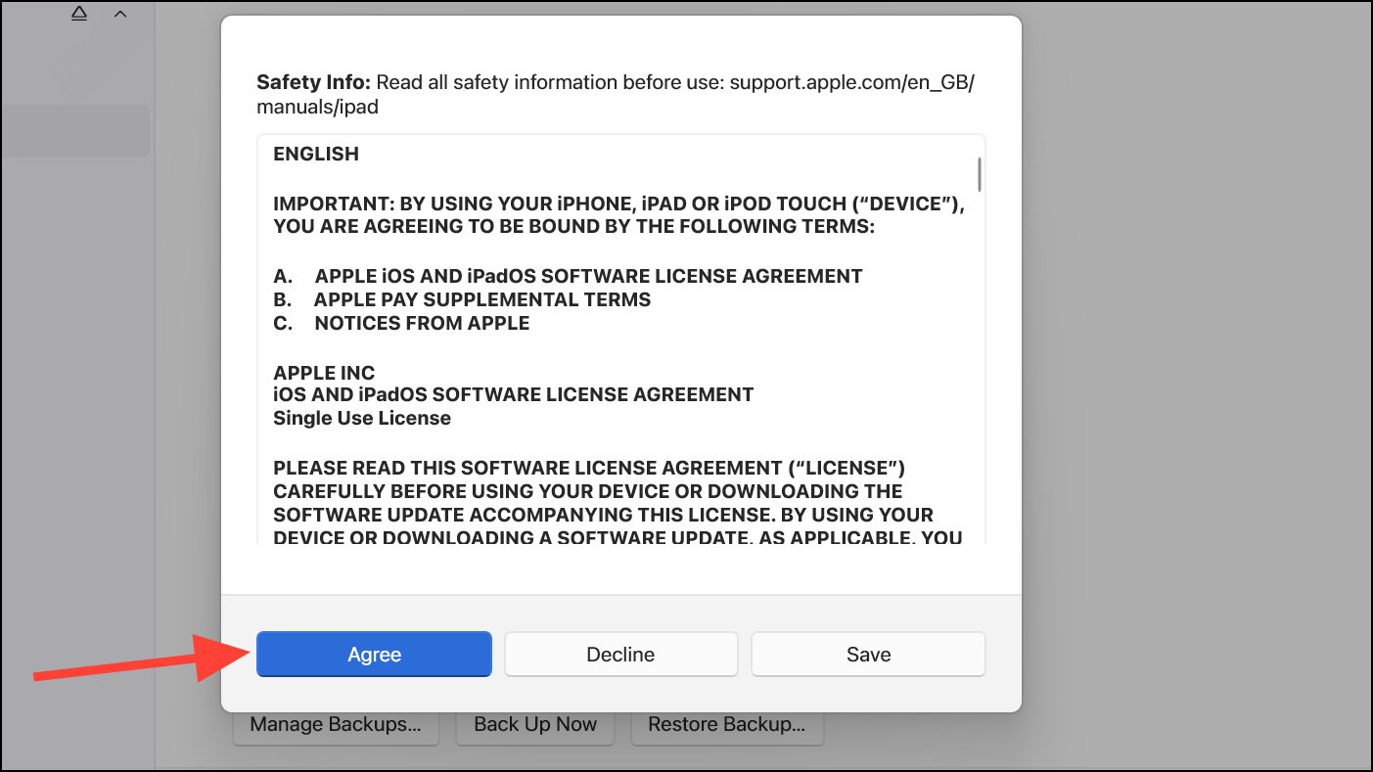
Task: Click the NOTICES FROM APPLE line
Action: [421, 323]
